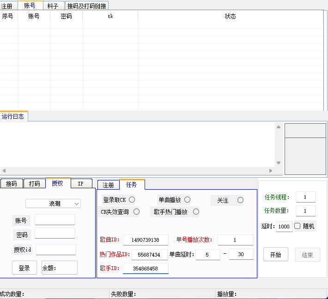Click the log horizontal scroll right arrow

click(x=271, y=171)
